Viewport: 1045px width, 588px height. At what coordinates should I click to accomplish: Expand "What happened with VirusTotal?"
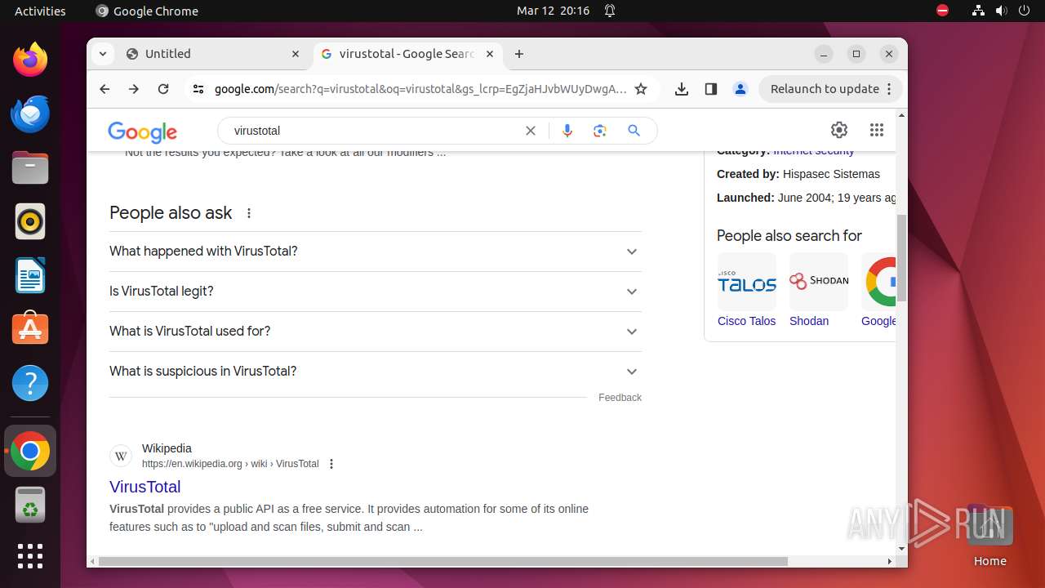coord(376,252)
